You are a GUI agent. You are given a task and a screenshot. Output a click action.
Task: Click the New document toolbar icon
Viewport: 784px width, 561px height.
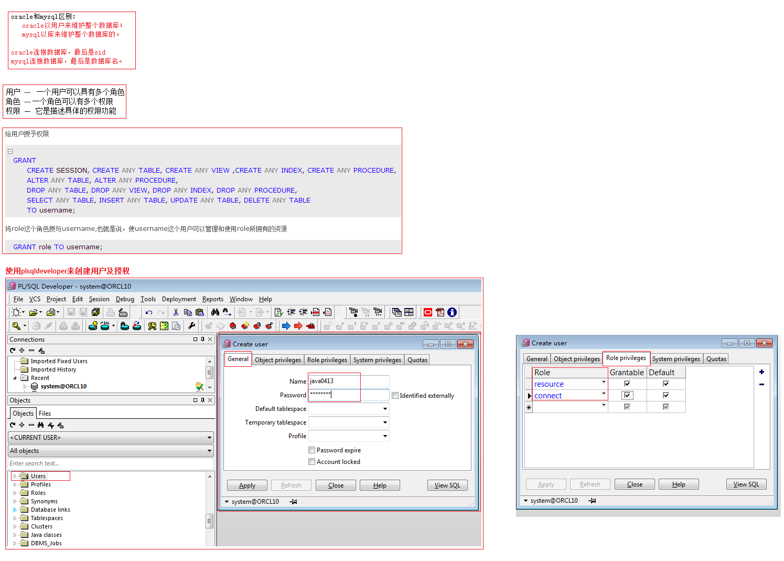pos(16,312)
